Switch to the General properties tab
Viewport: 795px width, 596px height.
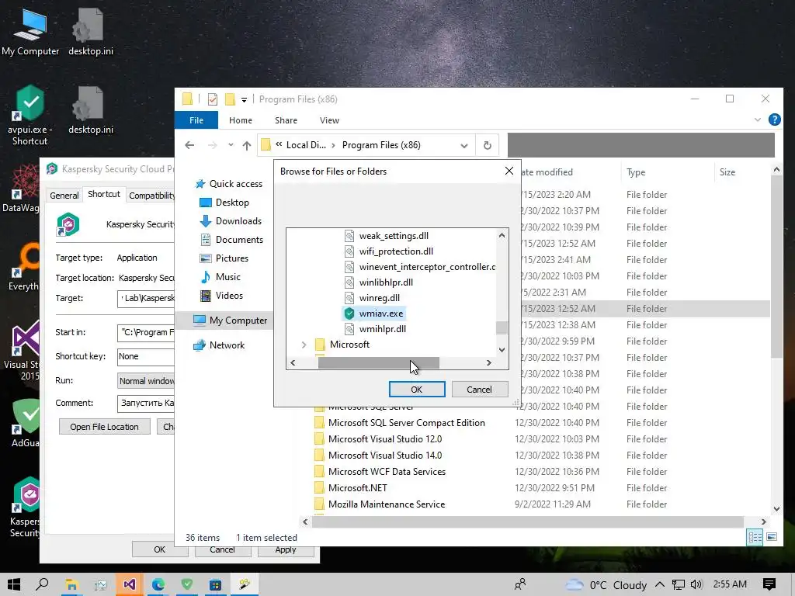tap(64, 195)
